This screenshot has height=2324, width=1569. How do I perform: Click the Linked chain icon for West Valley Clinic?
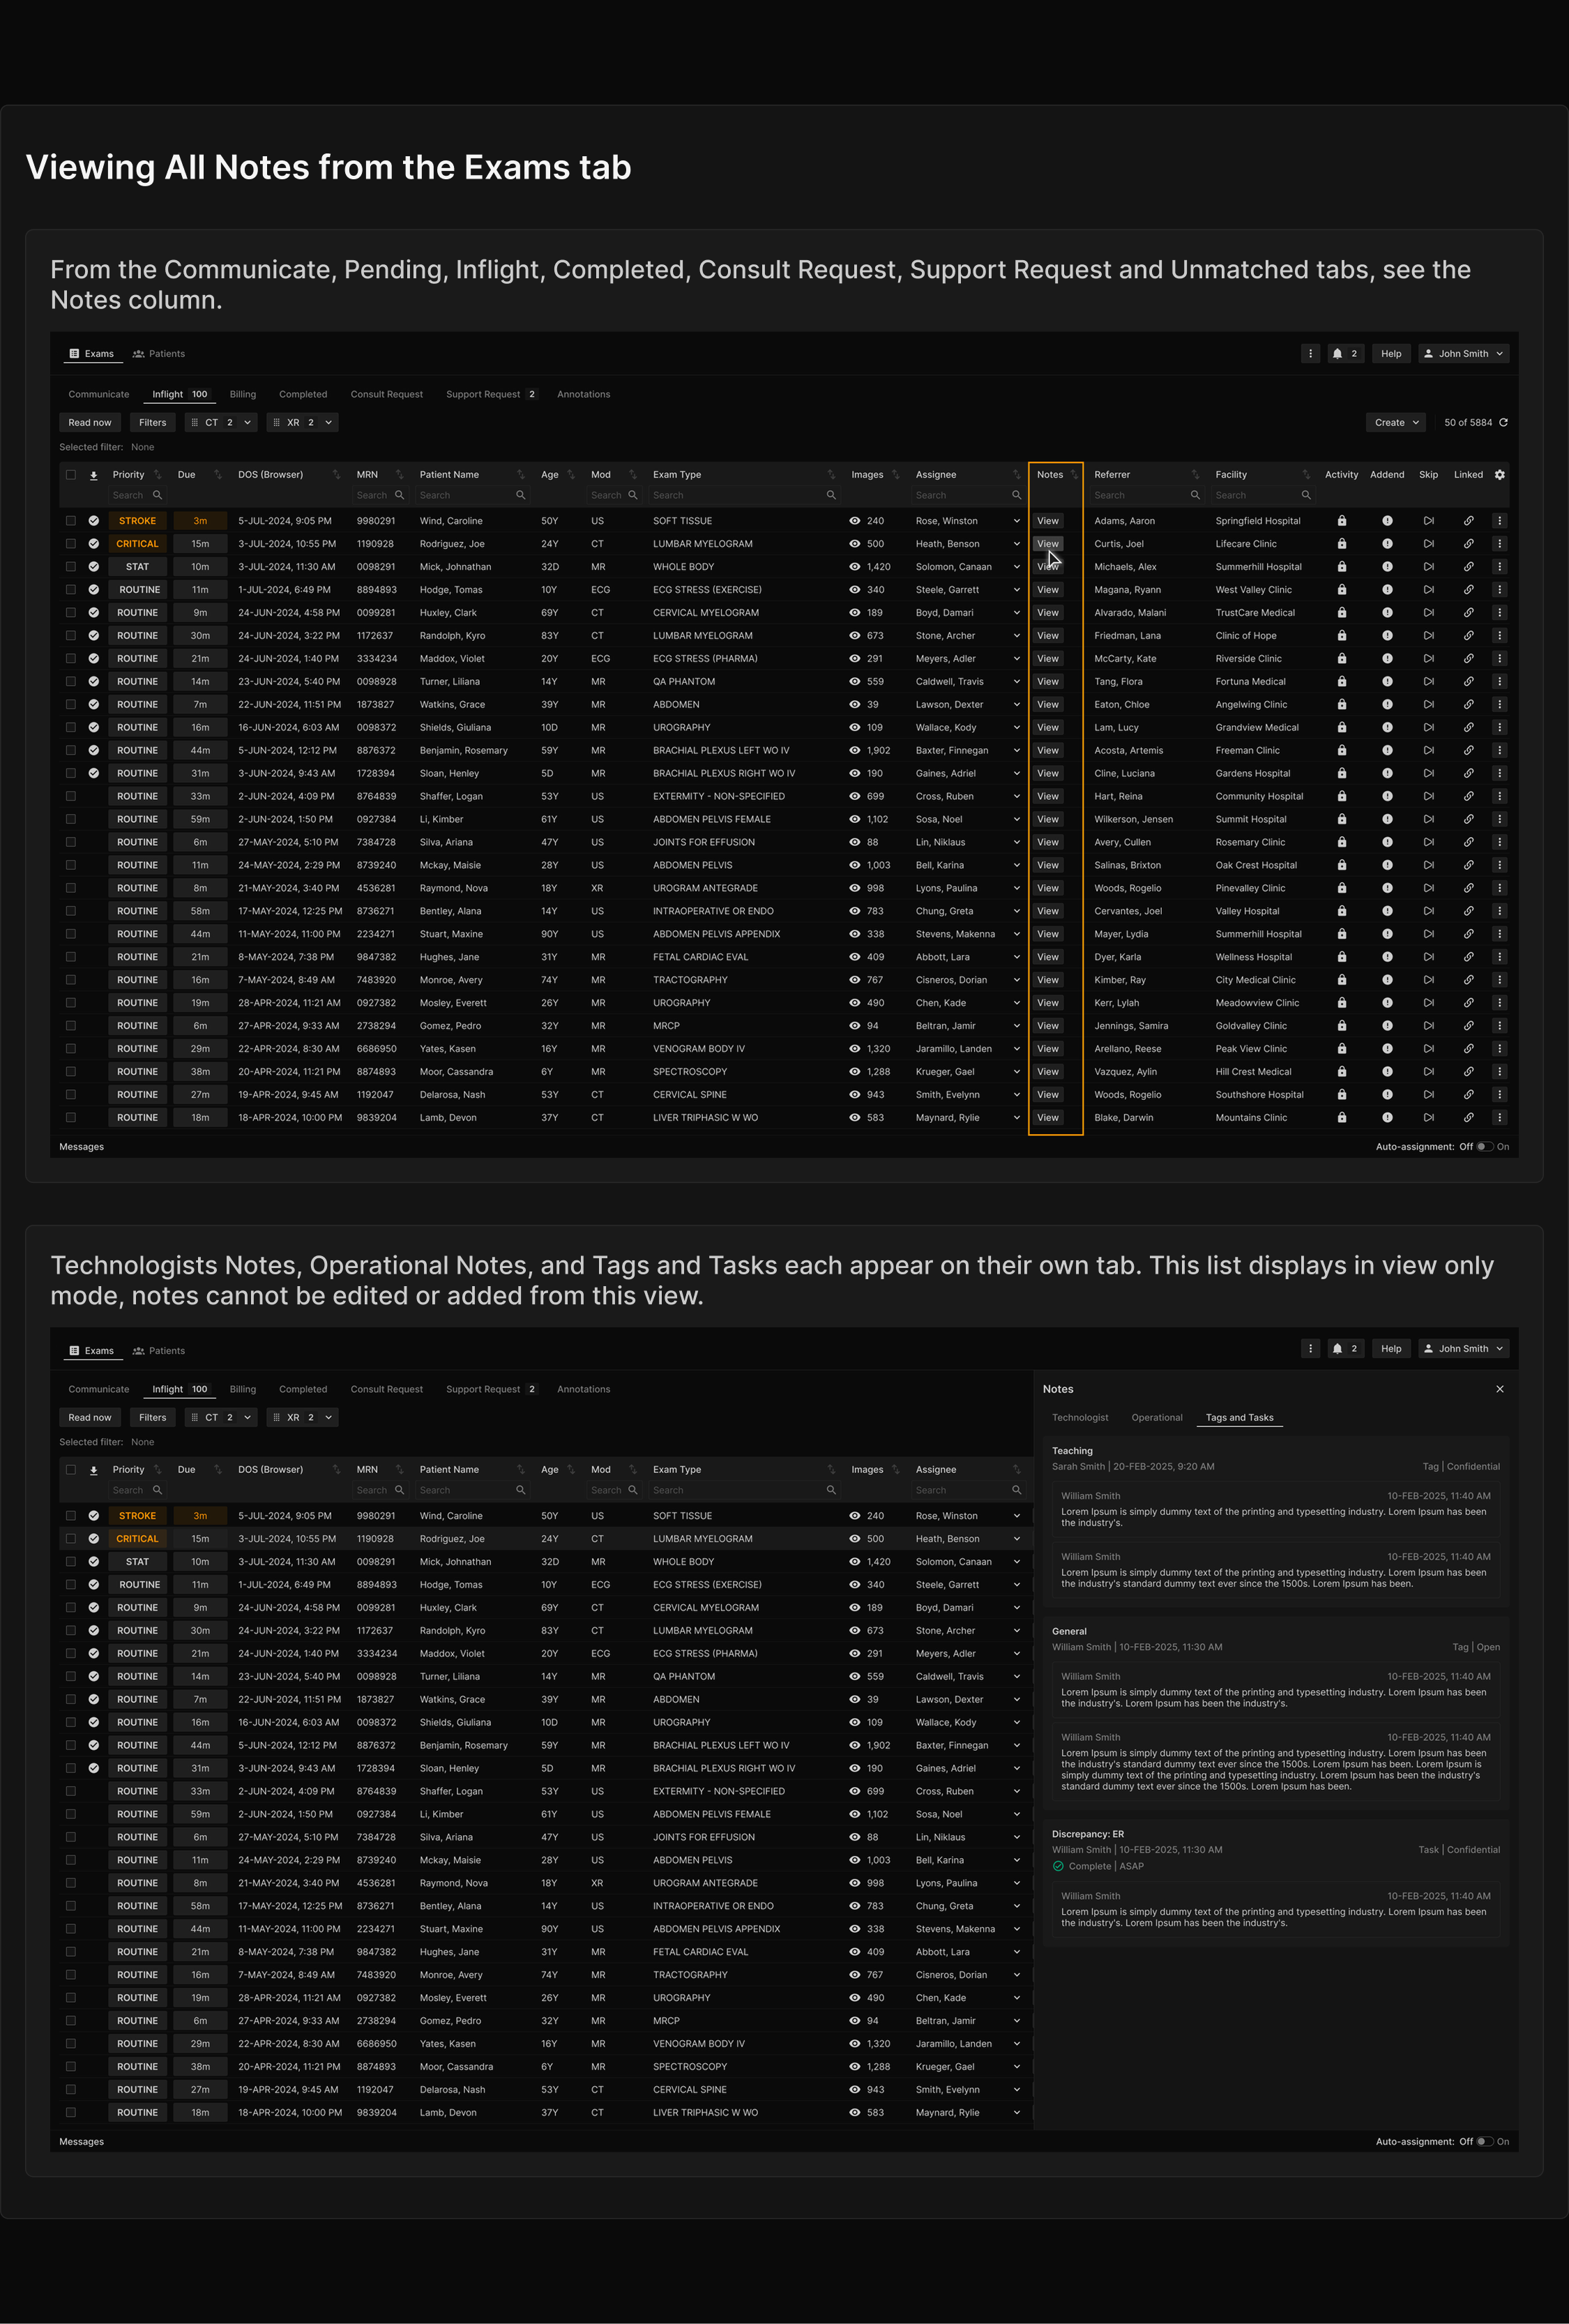click(1468, 590)
